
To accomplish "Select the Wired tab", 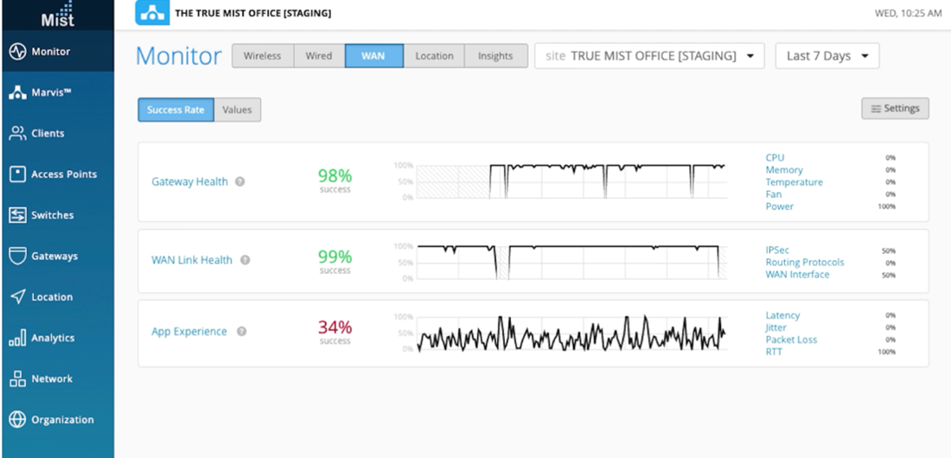I will coord(319,56).
